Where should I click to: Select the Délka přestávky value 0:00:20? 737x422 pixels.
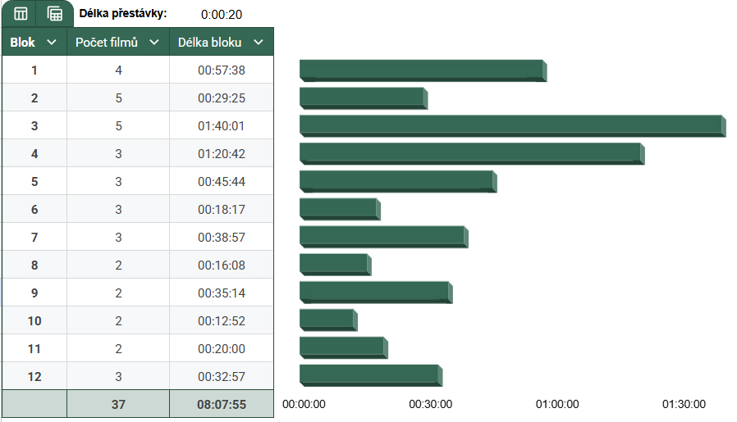[x=222, y=15]
